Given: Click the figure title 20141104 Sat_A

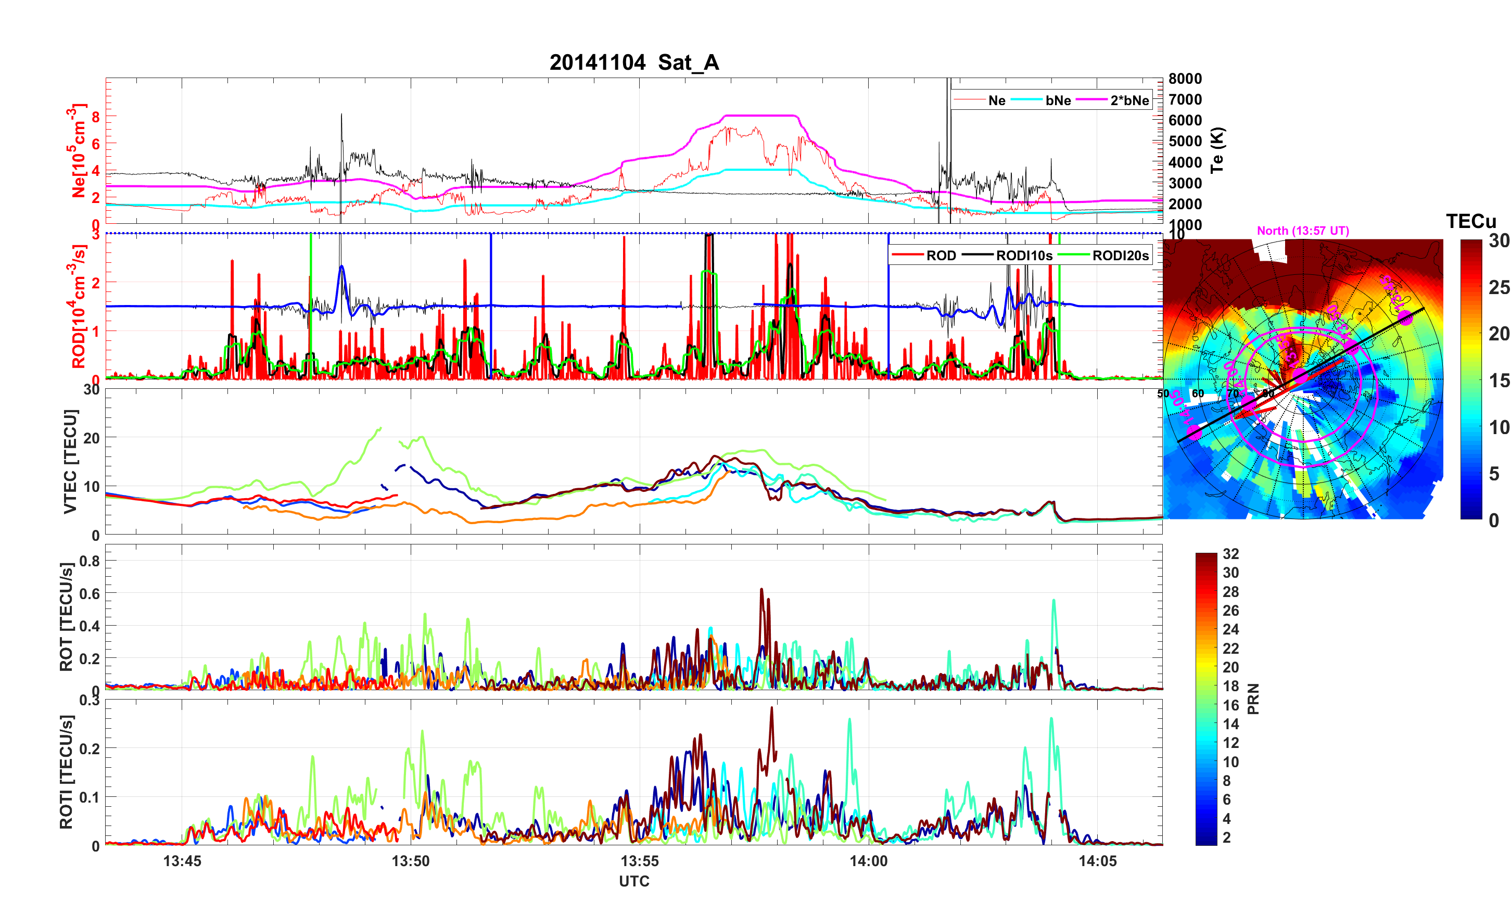Looking at the screenshot, I should pos(634,62).
